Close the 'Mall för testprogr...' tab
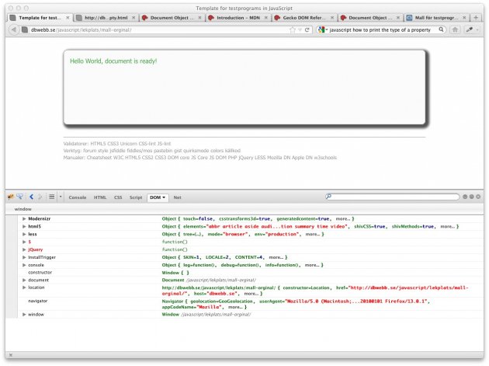 pos(464,18)
